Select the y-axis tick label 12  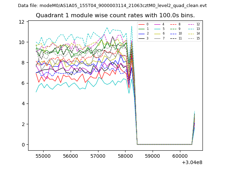22,22
